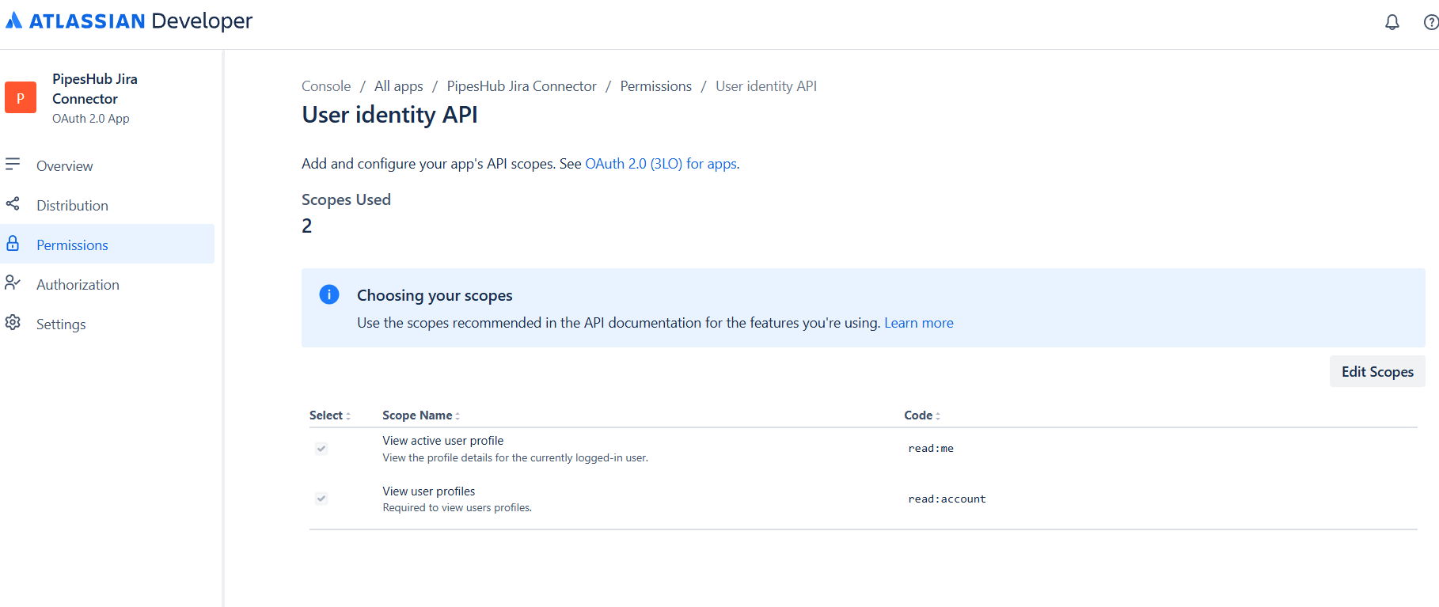This screenshot has width=1439, height=607.
Task: Click the Settings gear icon
Action: point(13,322)
